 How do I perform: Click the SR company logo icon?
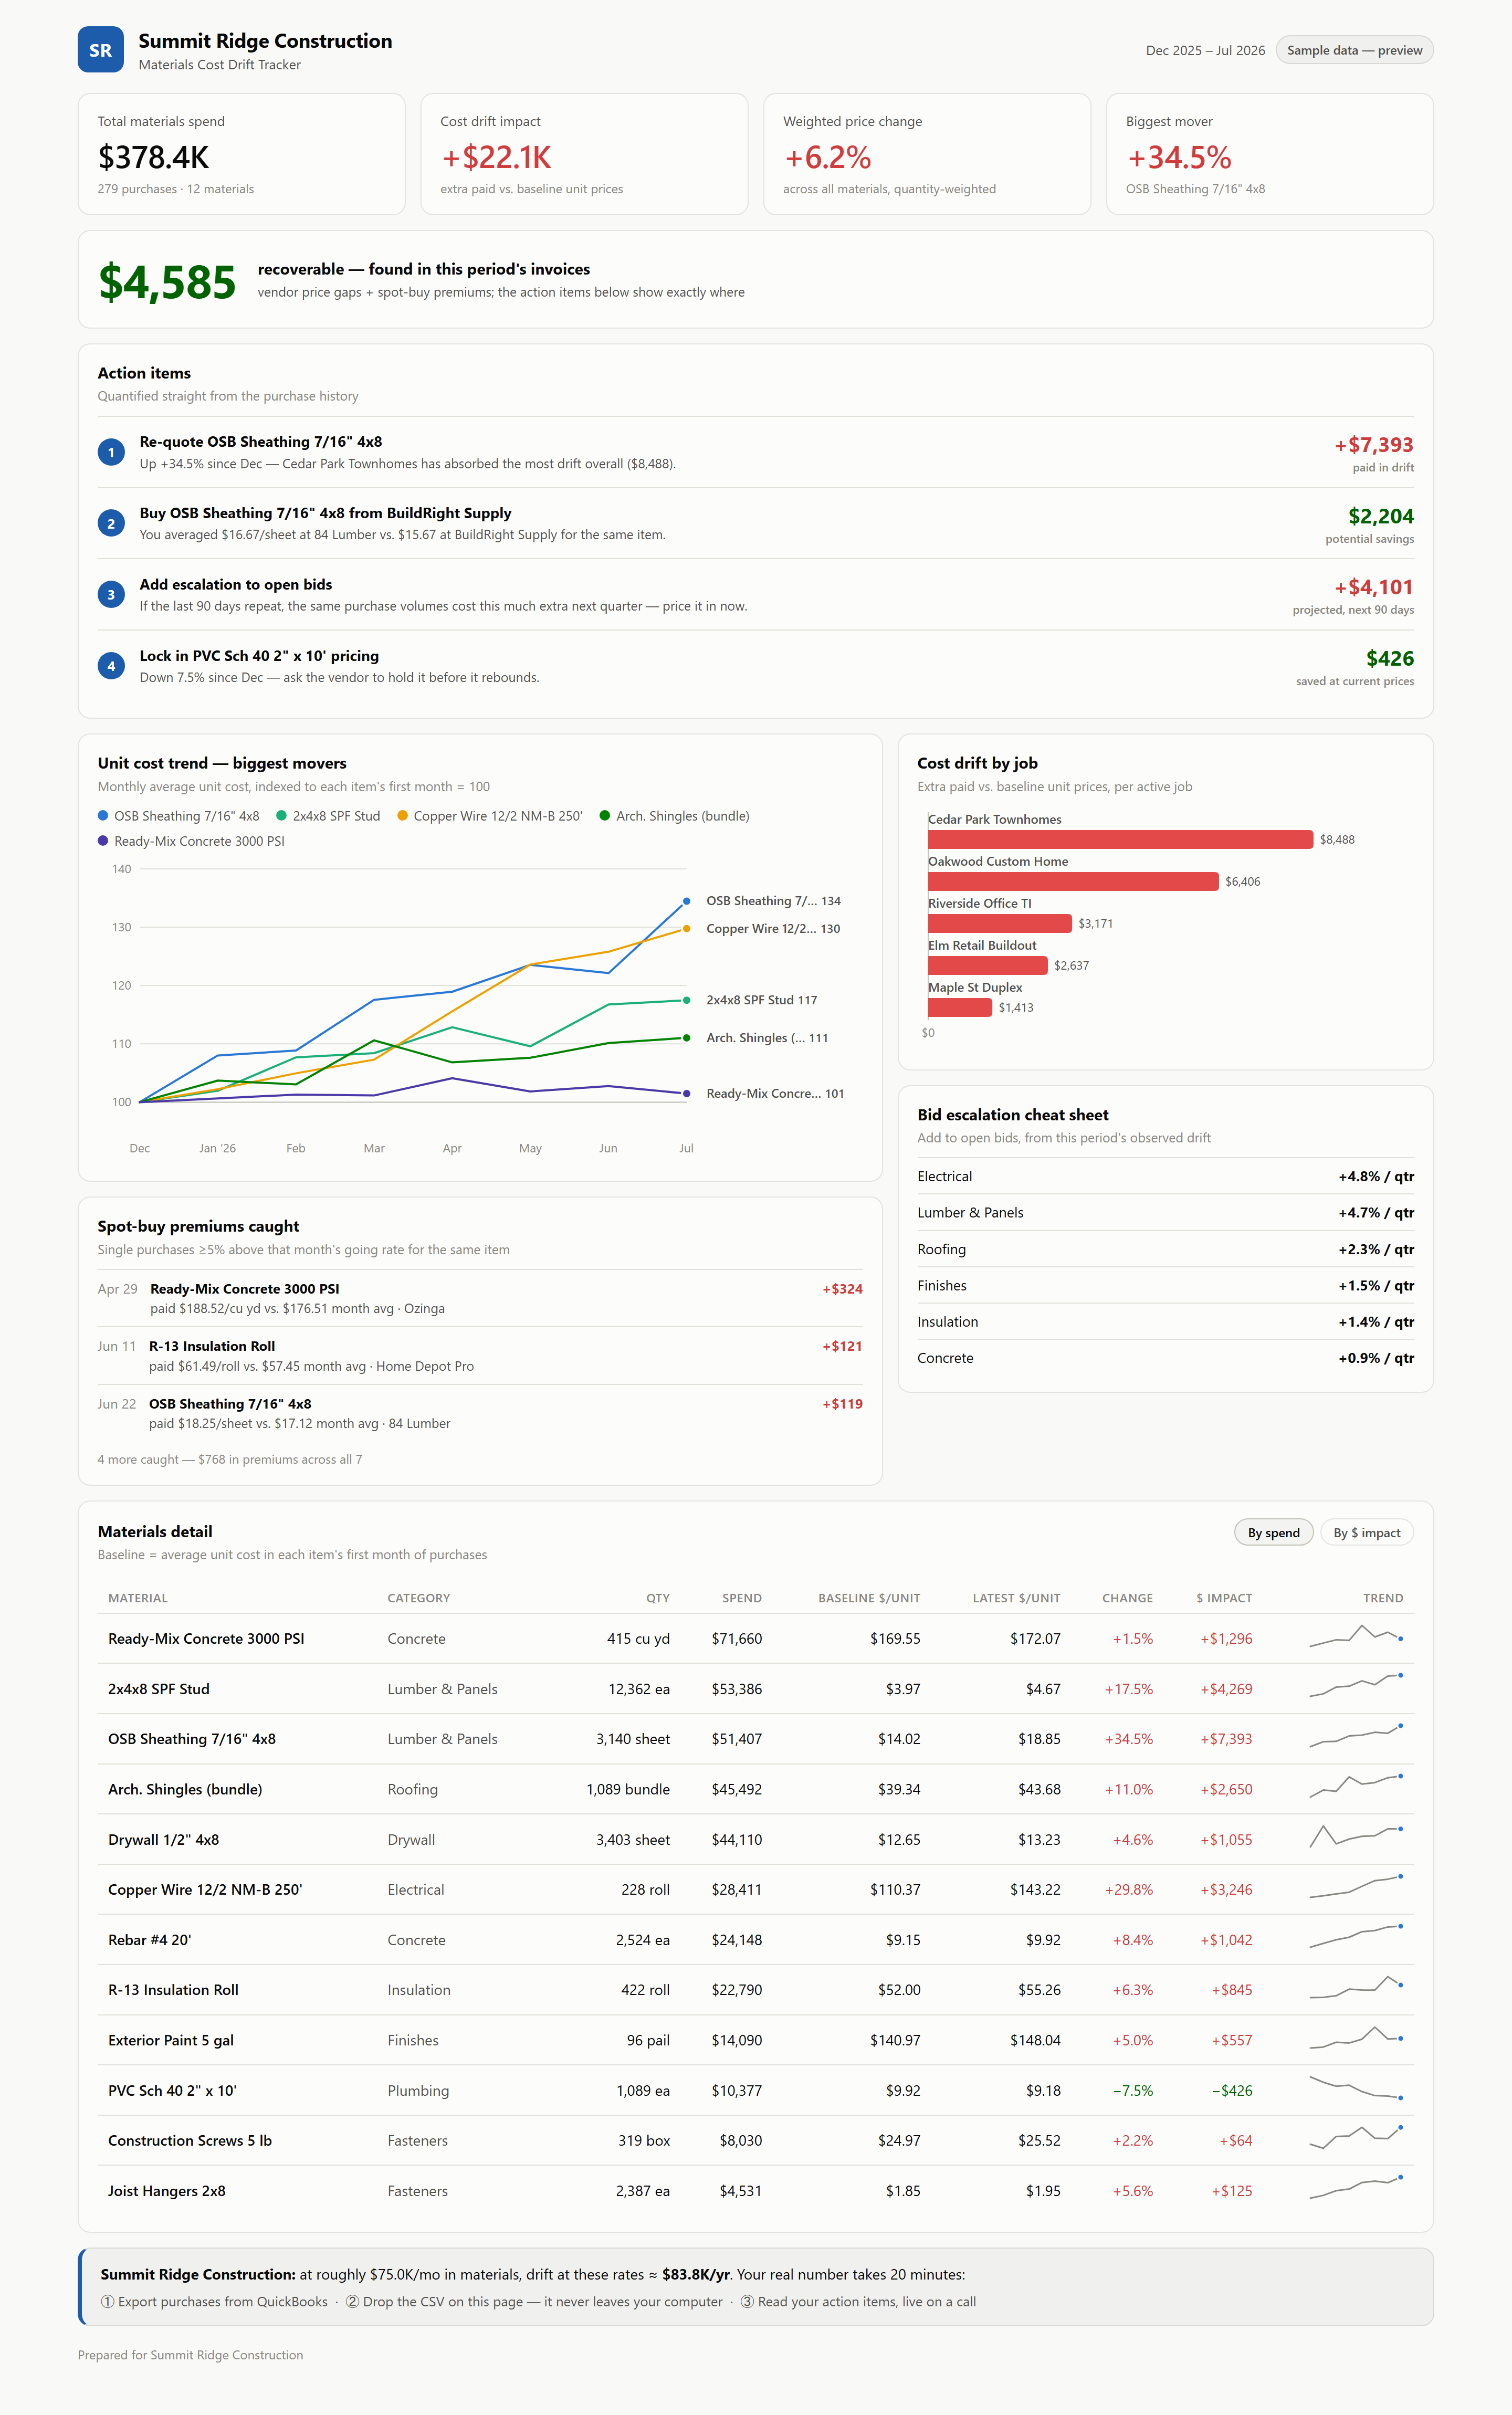click(101, 50)
